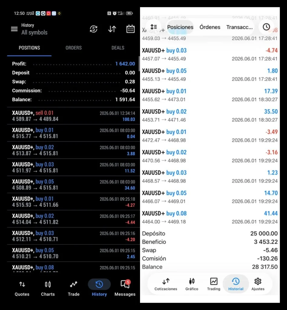The image size is (287, 310).
Task: Open the buy 0.01 trade with -3.49 loss
Action: (210, 136)
